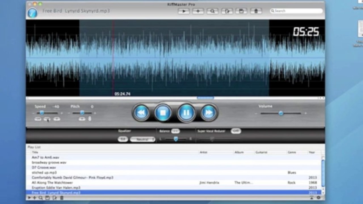Click the minus end of the Pitch slider
The image size is (363, 204).
coord(69,113)
